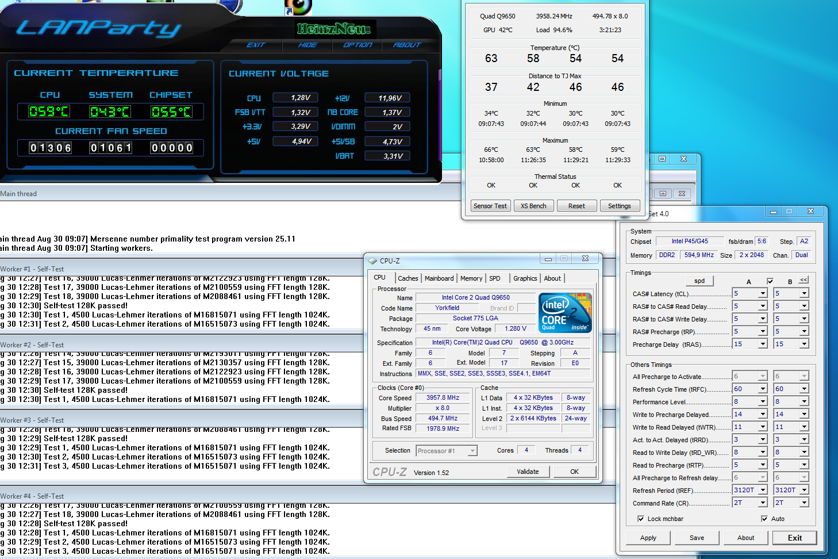Click the Save button in MemSet

pyautogui.click(x=697, y=538)
